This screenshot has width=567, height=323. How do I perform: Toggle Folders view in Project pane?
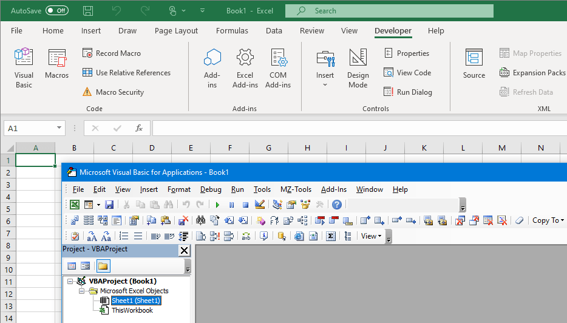pyautogui.click(x=103, y=266)
